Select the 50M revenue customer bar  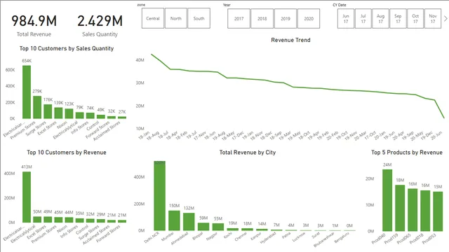37,219
